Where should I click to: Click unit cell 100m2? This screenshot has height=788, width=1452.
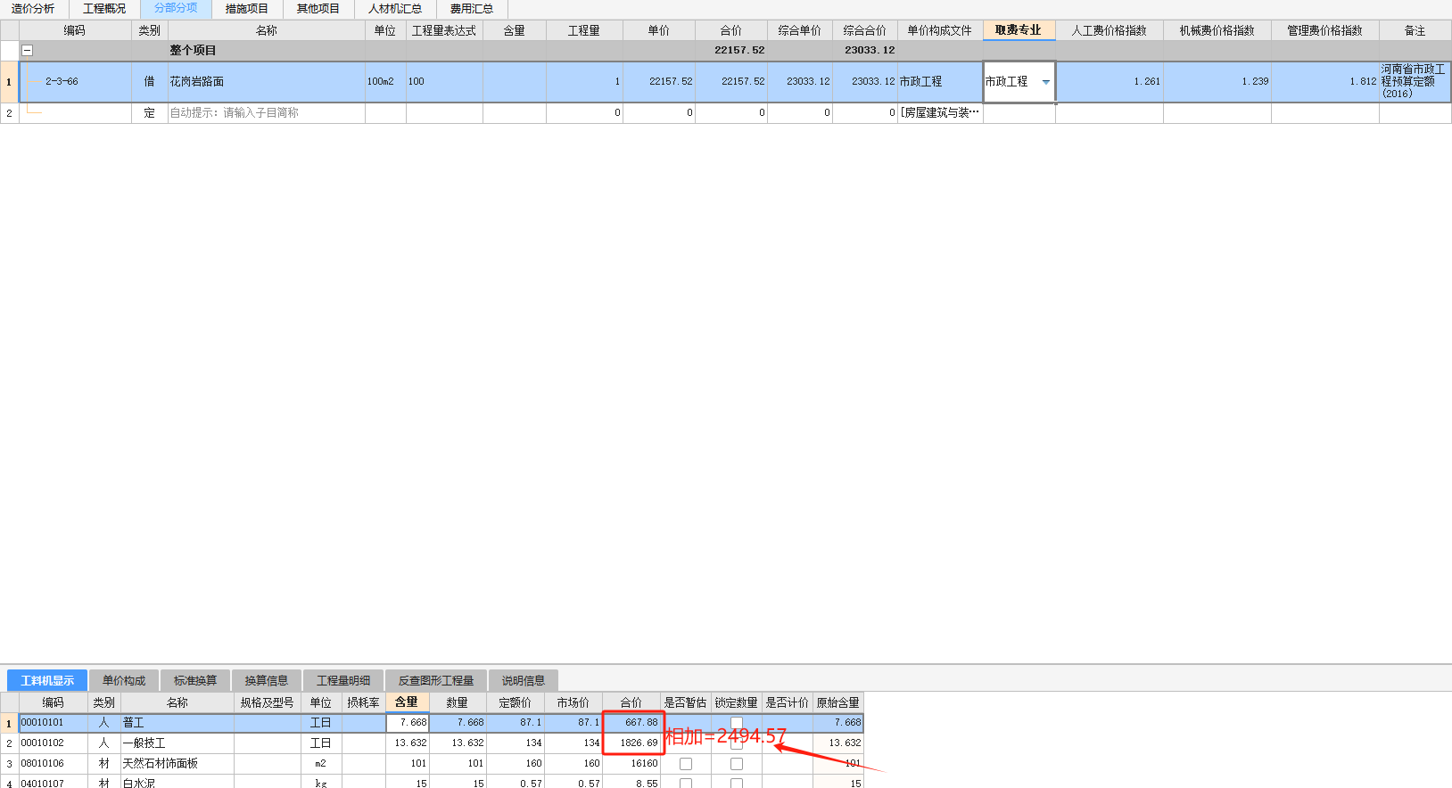coord(385,81)
